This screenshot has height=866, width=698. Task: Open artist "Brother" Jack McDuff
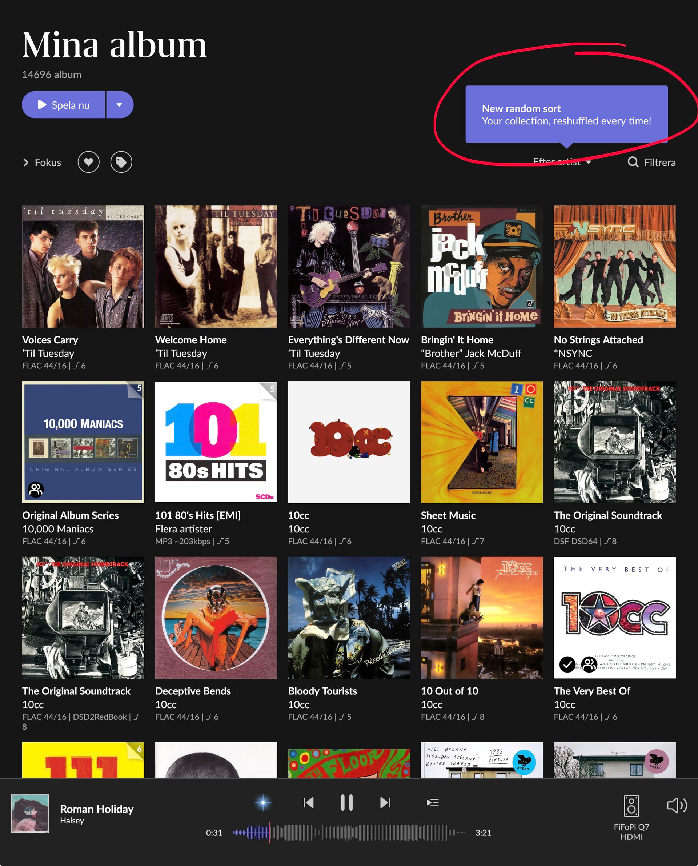coord(471,354)
